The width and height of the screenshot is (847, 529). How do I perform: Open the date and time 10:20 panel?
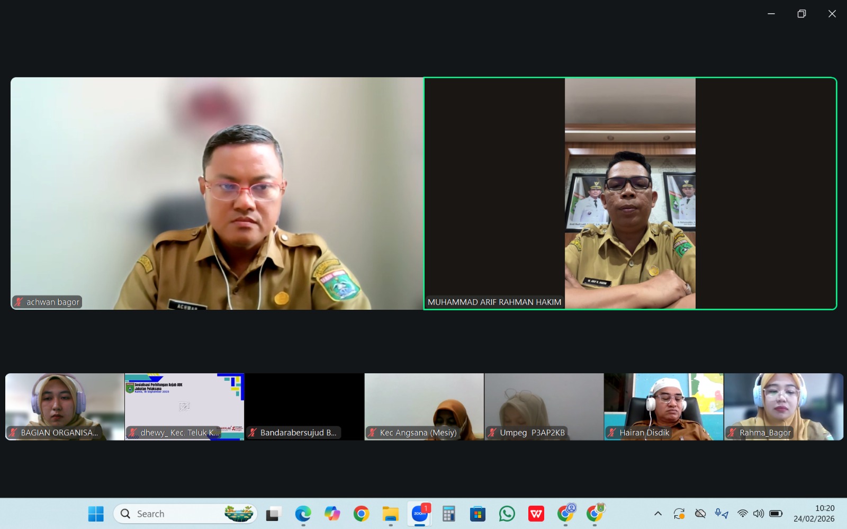pos(814,514)
